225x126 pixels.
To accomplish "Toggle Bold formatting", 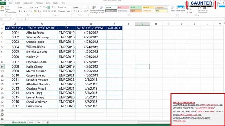I will pyautogui.click(x=19, y=11).
